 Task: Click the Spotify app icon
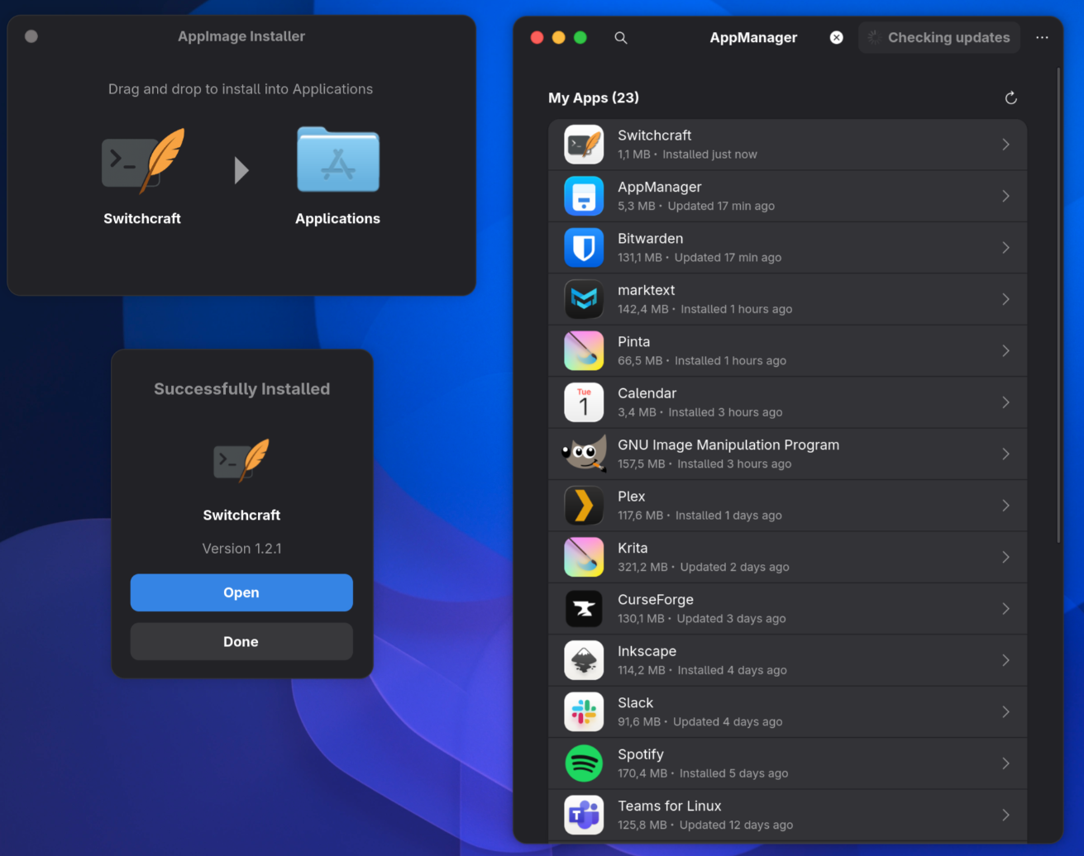point(584,763)
